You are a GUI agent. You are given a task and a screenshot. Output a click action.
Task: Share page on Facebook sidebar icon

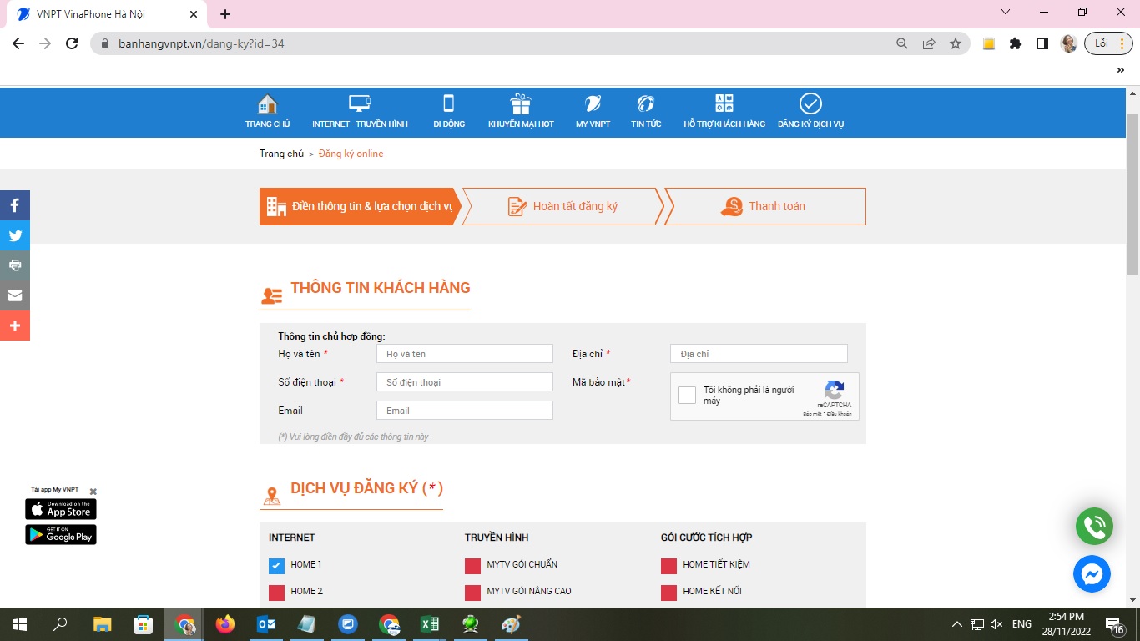click(15, 205)
